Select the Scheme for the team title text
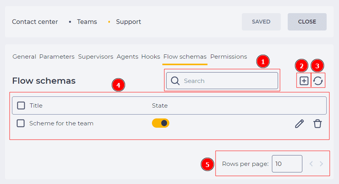The image size is (339, 184). point(61,123)
